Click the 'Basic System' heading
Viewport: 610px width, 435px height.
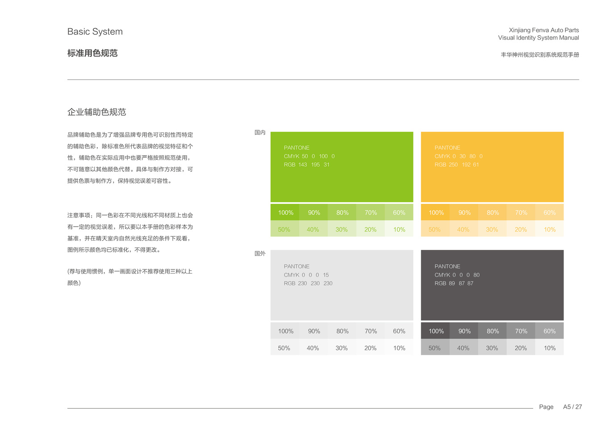pyautogui.click(x=95, y=32)
